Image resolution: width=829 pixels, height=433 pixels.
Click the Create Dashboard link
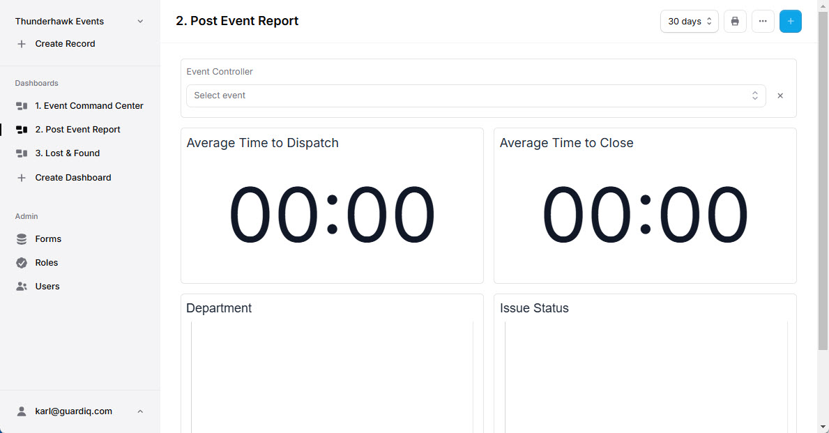click(x=73, y=178)
